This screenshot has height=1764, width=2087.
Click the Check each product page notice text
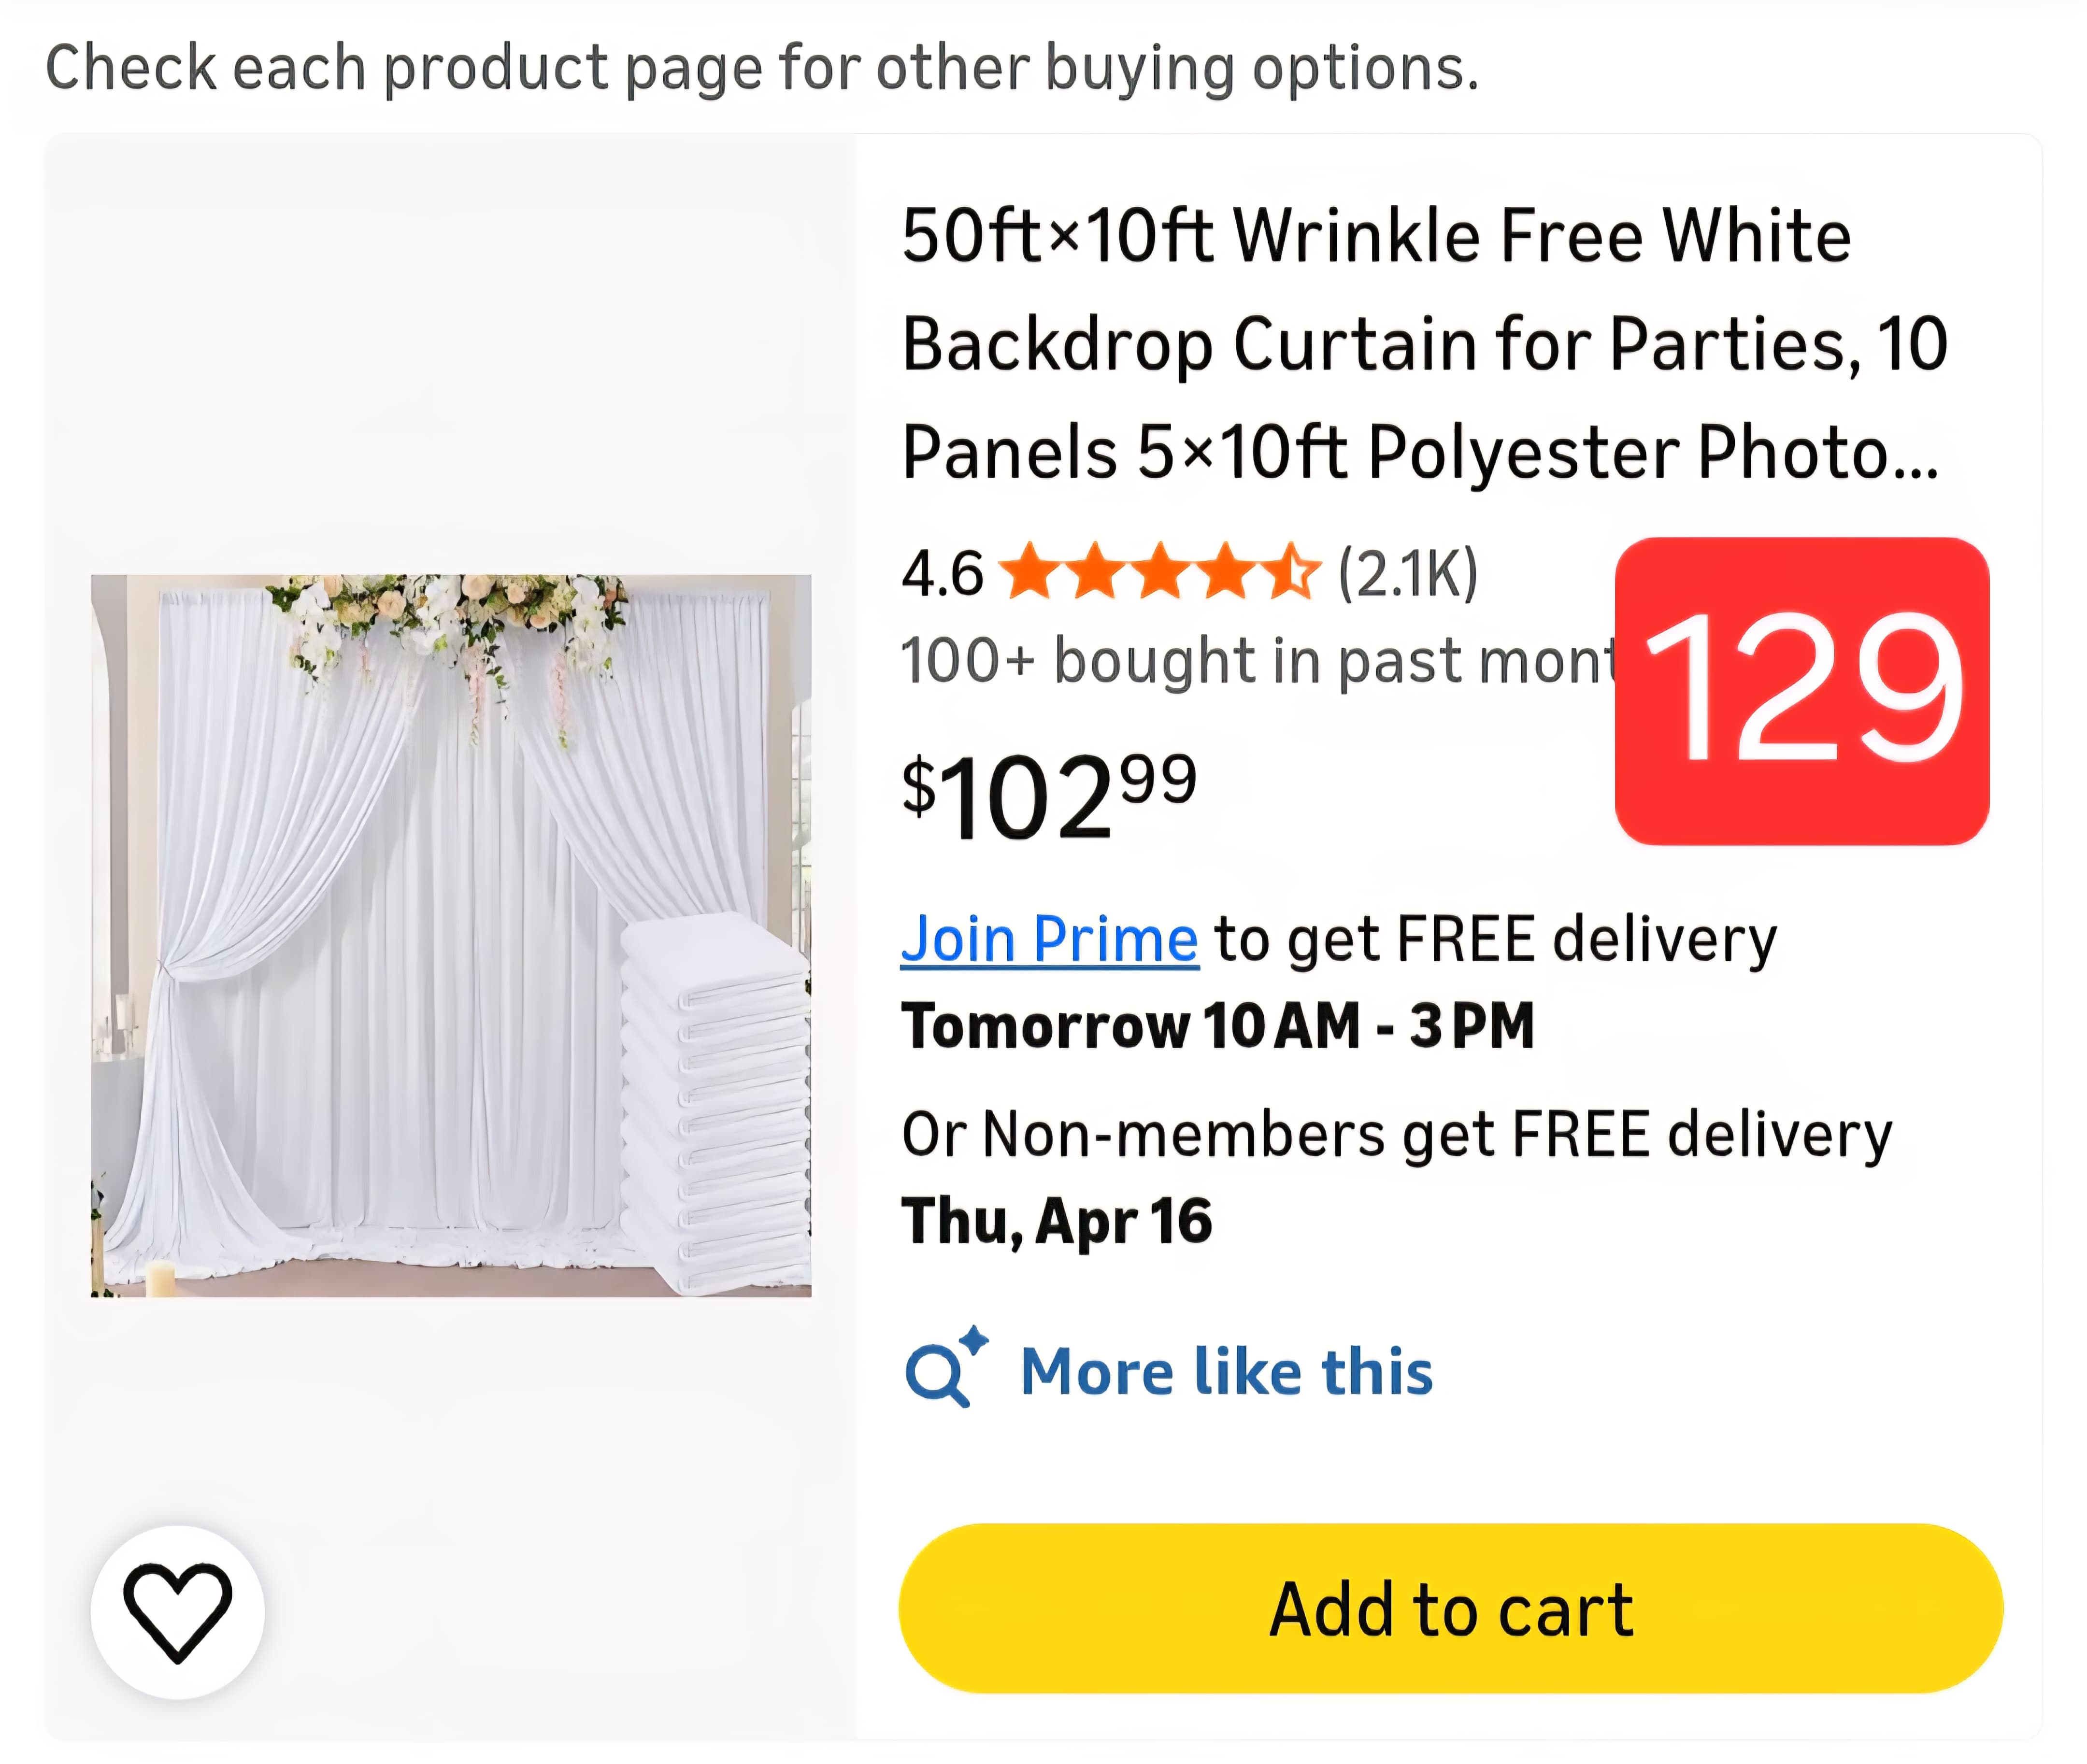tap(761, 68)
